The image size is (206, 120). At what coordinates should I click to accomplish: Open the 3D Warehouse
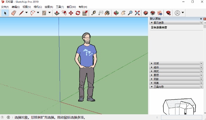tap(146, 13)
